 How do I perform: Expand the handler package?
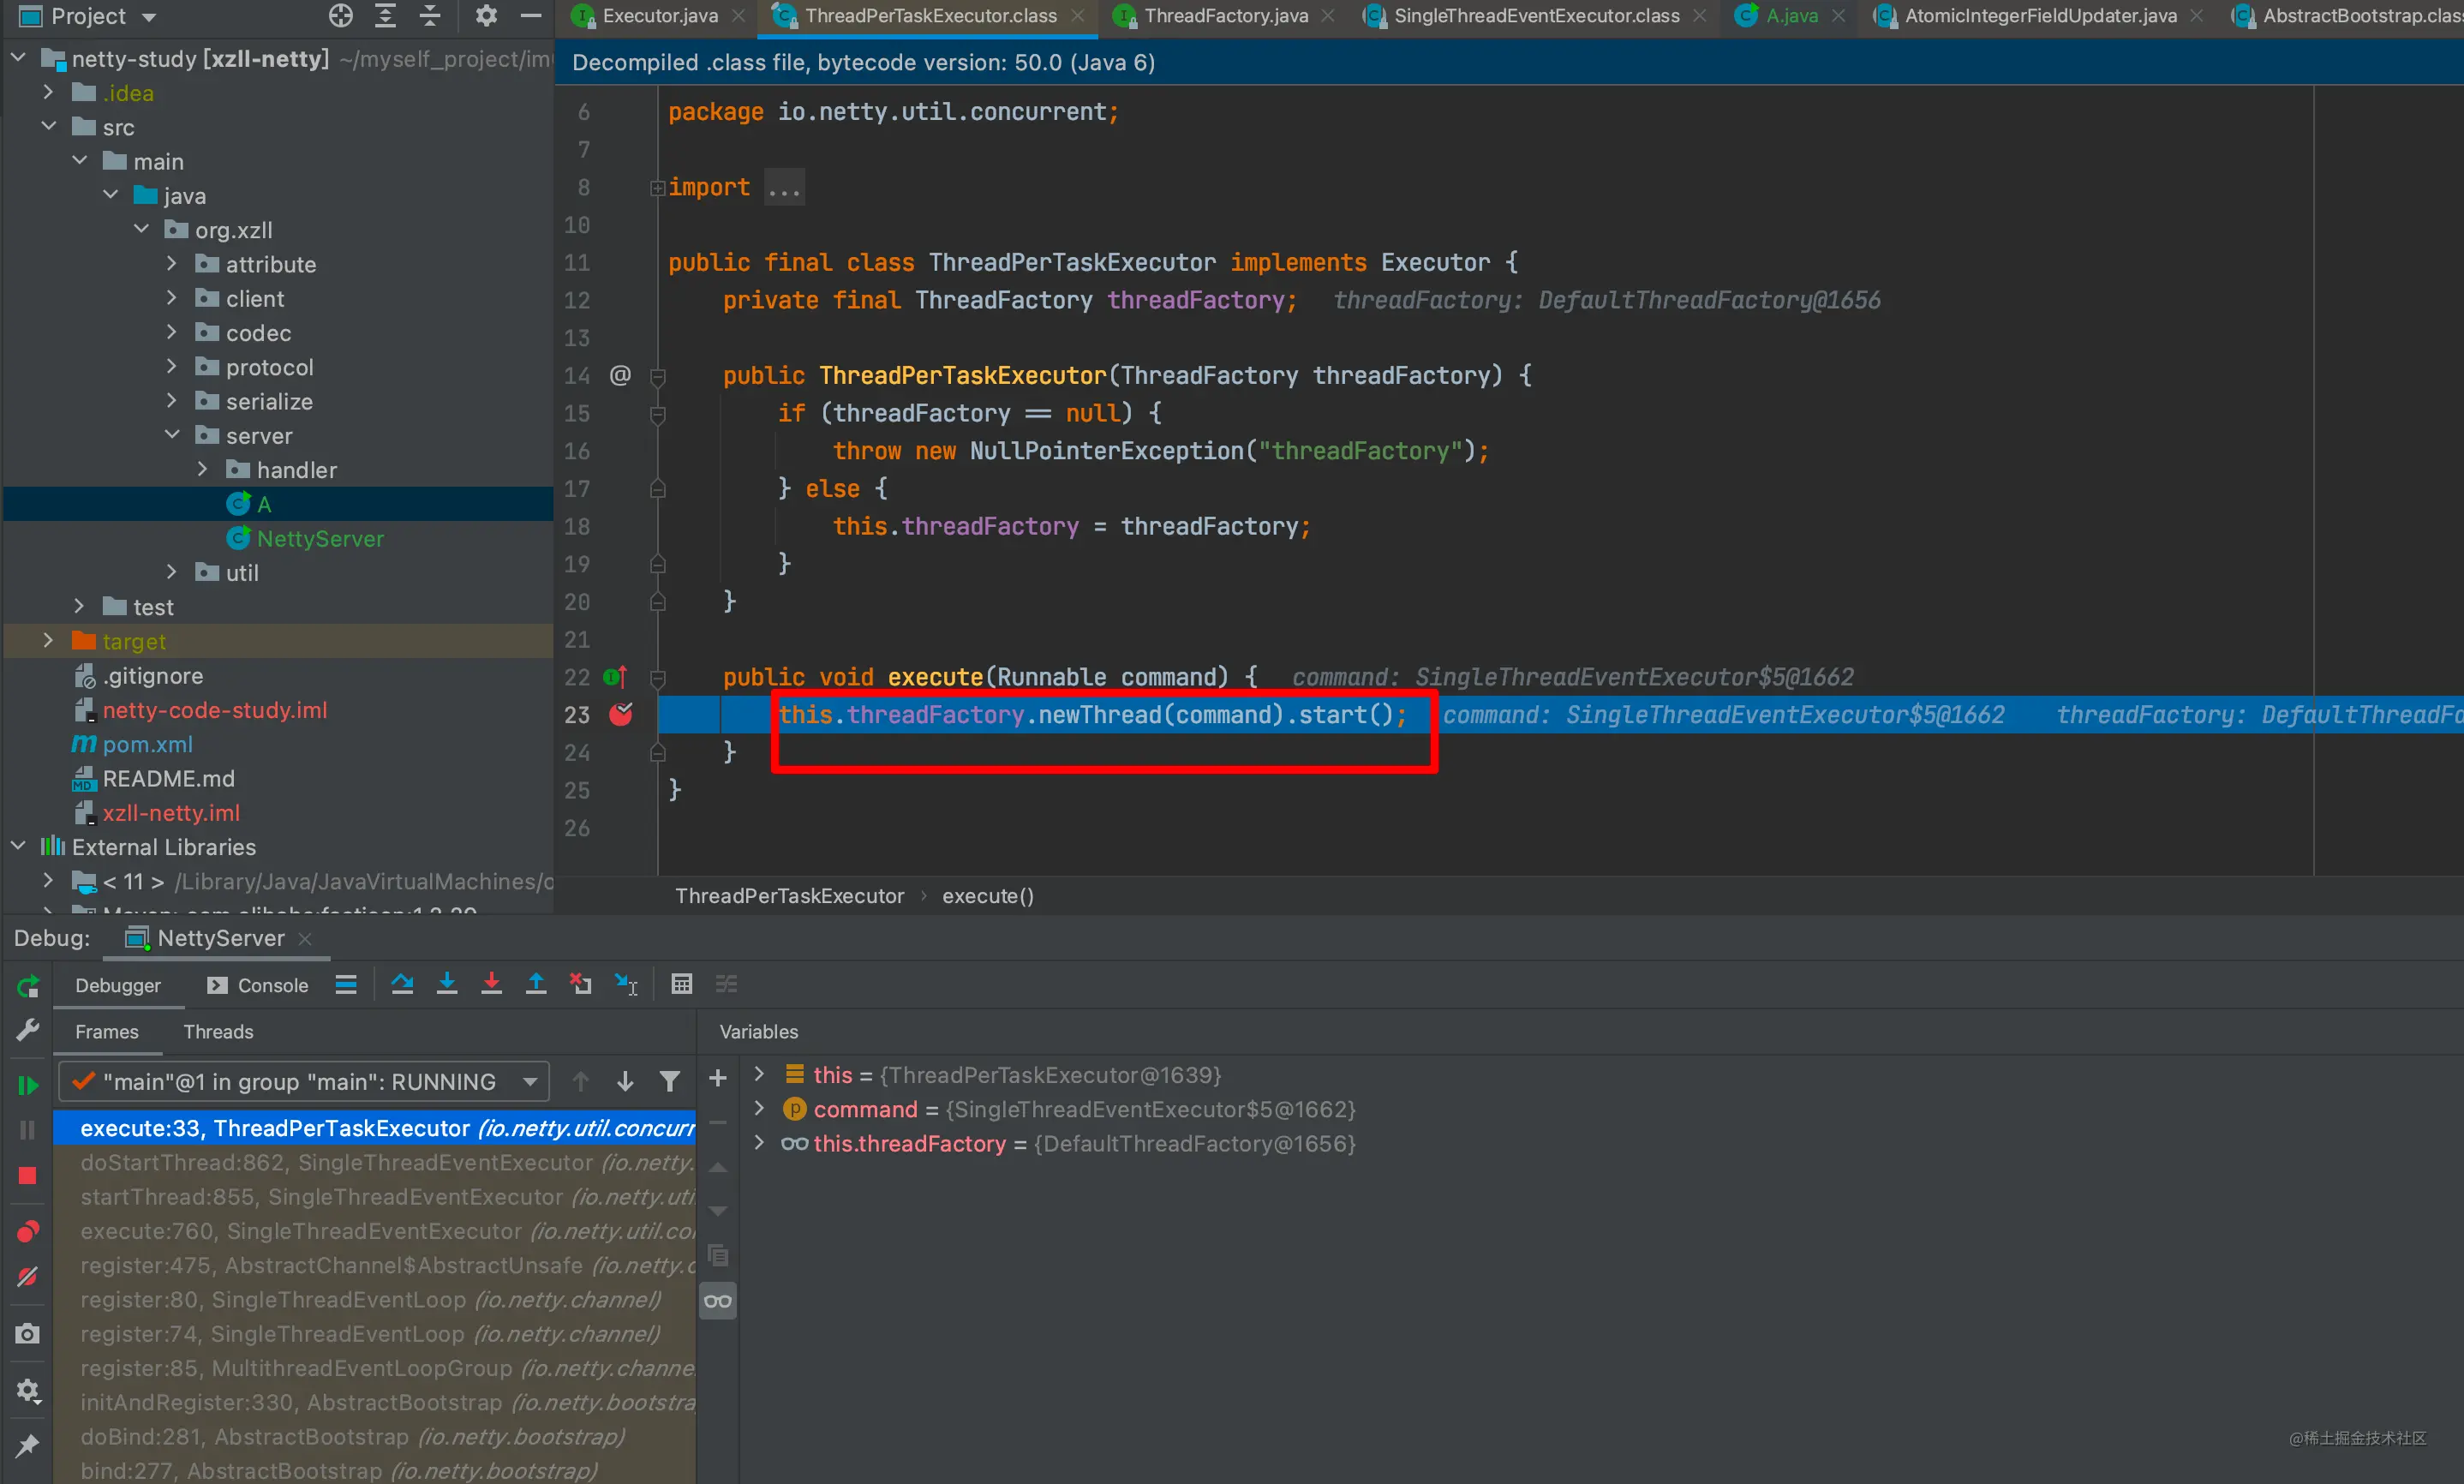(203, 469)
